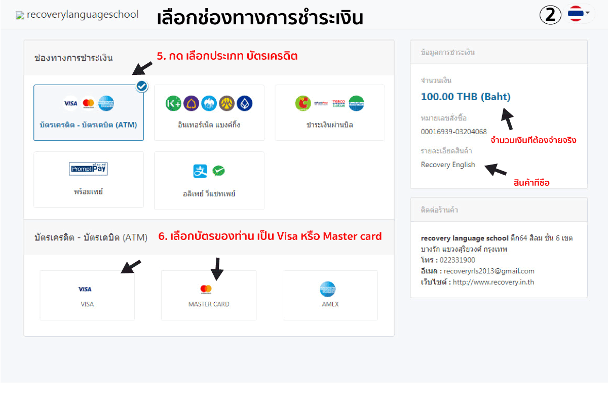
Task: Open the http://www.recovery.in.th website link
Action: [492, 282]
